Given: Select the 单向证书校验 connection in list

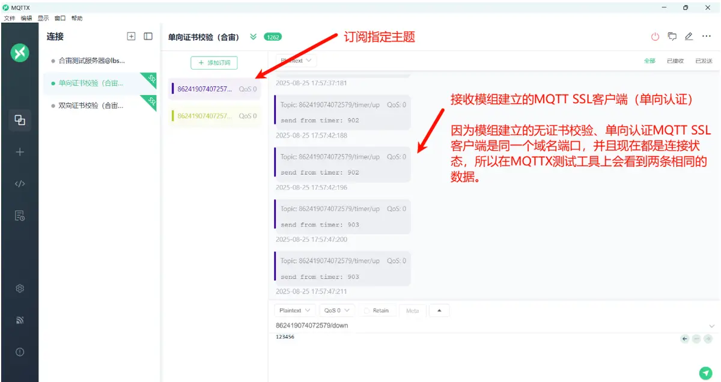Looking at the screenshot, I should coord(100,83).
